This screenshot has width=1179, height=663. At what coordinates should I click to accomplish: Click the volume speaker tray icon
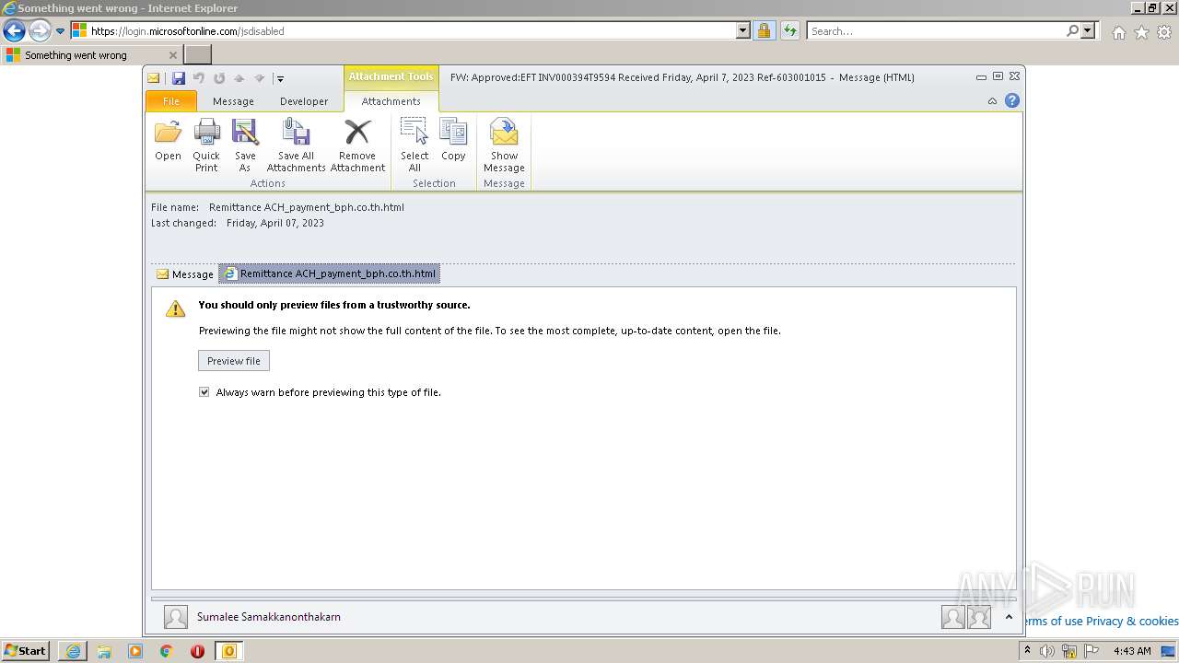1047,651
